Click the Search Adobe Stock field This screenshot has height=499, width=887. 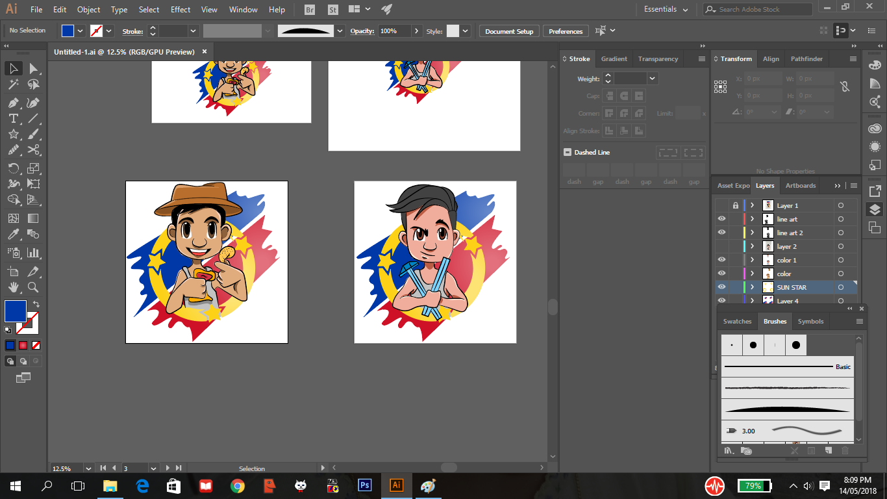[758, 10]
